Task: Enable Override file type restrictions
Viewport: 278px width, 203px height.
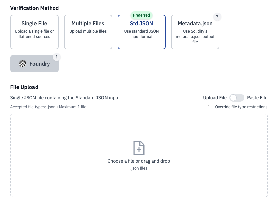Action: (210, 107)
